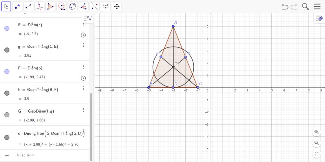Click the algebra panel scrollbar
Screen dimensions: 325x162
coord(91,127)
